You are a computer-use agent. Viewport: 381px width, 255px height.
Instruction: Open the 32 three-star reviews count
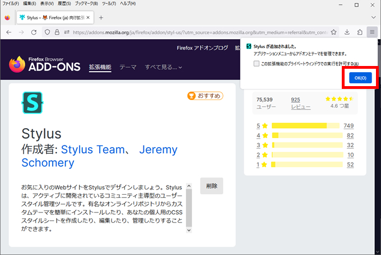click(x=350, y=145)
